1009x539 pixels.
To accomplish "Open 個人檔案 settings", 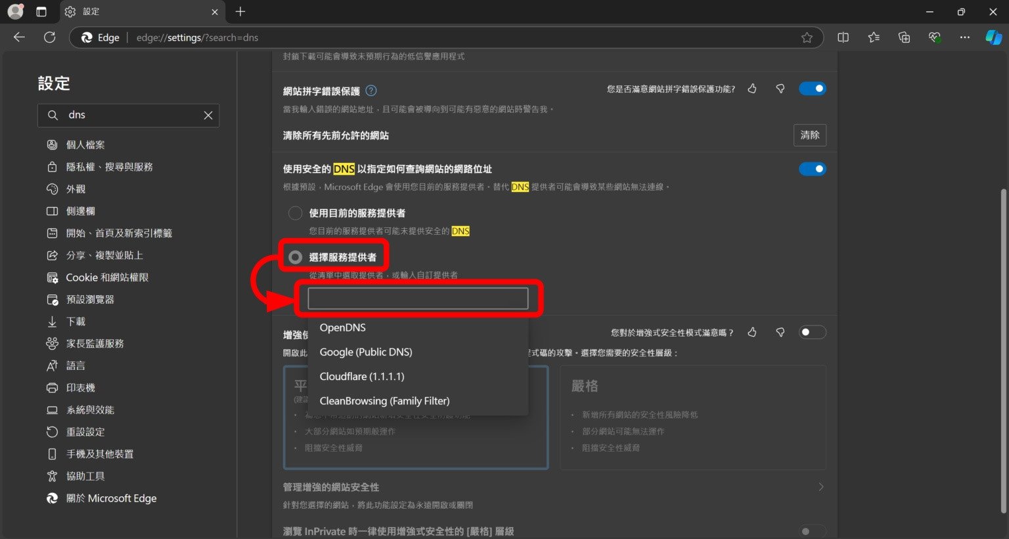I will pos(85,145).
